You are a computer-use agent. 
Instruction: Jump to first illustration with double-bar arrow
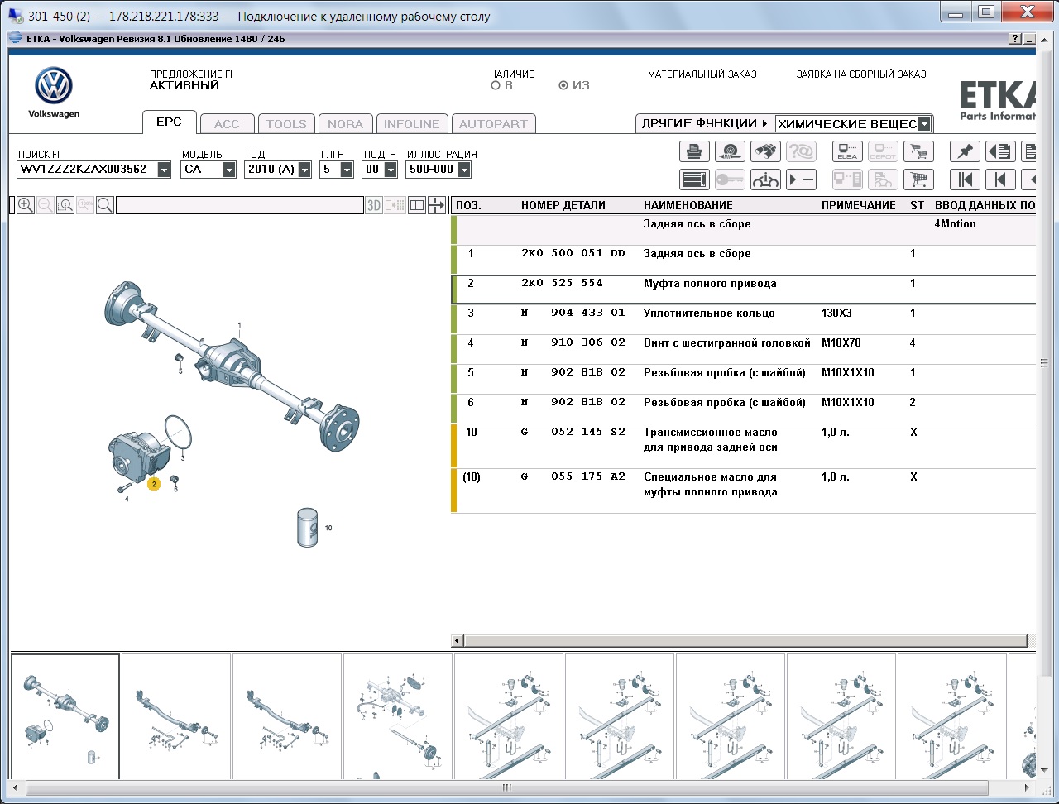(965, 179)
